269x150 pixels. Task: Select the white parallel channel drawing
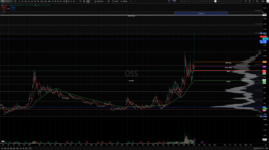(x=178, y=90)
